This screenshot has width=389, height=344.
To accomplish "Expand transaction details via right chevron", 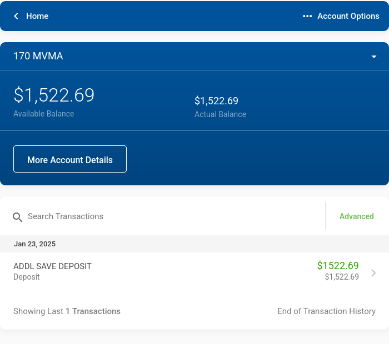I will pos(373,273).
